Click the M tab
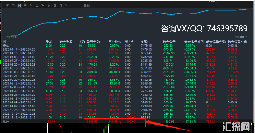 (x=49, y=6)
